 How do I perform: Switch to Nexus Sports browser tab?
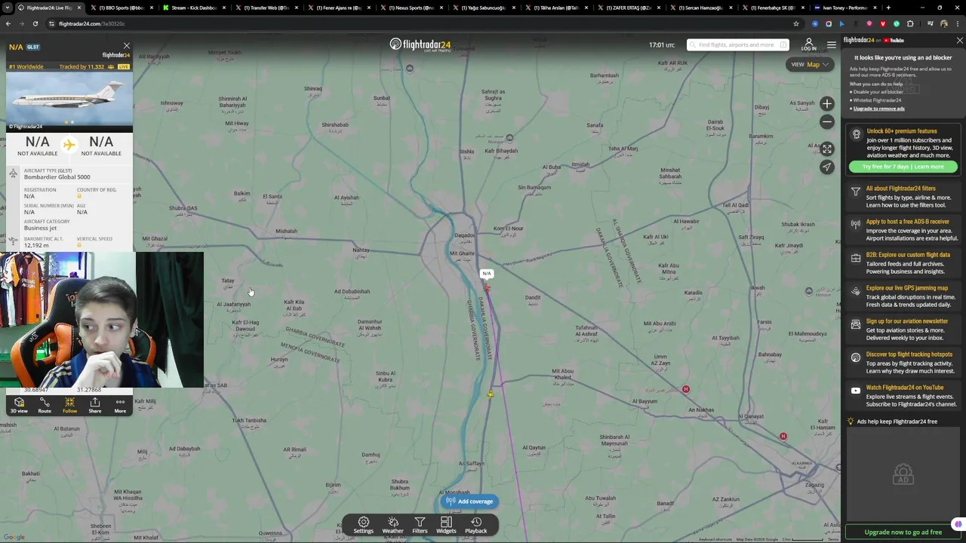(x=411, y=8)
